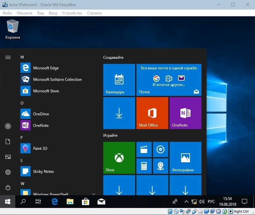
Task: Open Microsoft Store from the taskbar
Action: [x=85, y=202]
